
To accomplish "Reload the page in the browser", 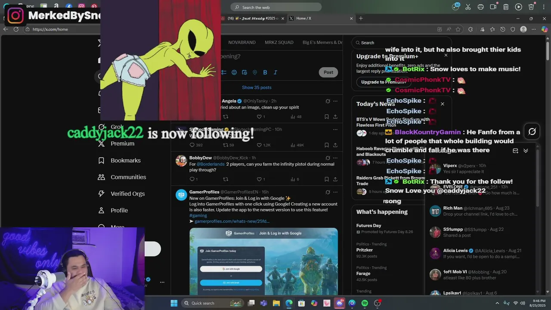I will (16, 29).
